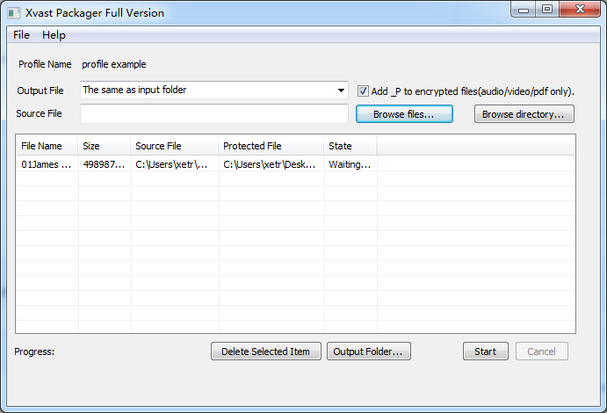The height and width of the screenshot is (413, 607).
Task: Expand the Output File dropdown
Action: (341, 90)
